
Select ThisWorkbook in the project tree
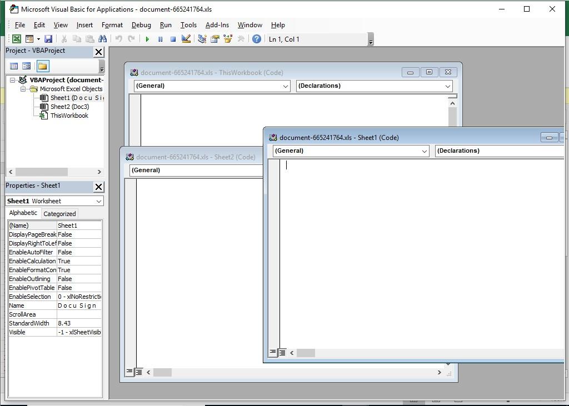(x=69, y=116)
